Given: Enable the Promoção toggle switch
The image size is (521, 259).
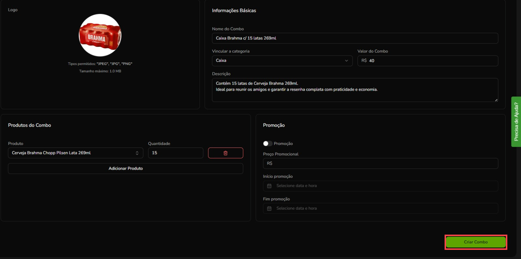Looking at the screenshot, I should [x=268, y=144].
